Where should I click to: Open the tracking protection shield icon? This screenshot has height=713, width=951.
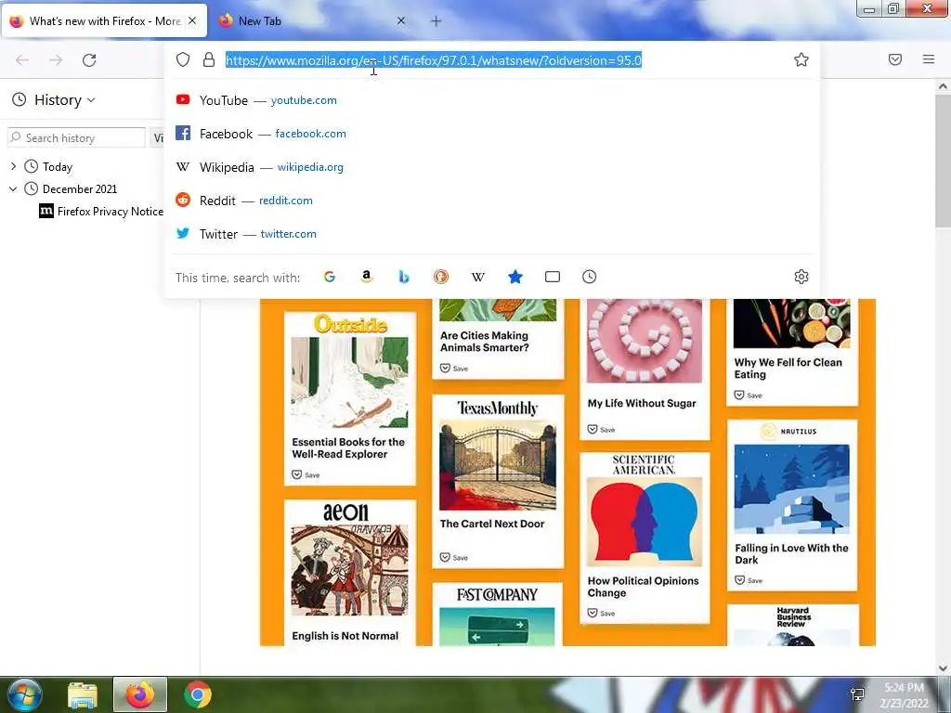183,59
